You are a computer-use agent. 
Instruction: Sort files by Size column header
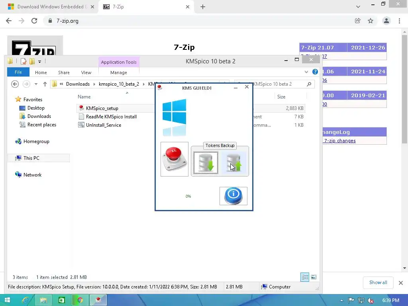pyautogui.click(x=281, y=97)
